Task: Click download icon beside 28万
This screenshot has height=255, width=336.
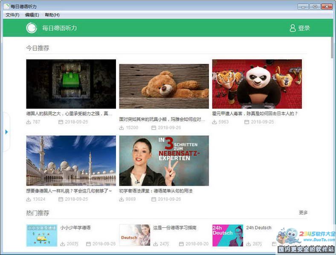Action: coord(249,244)
